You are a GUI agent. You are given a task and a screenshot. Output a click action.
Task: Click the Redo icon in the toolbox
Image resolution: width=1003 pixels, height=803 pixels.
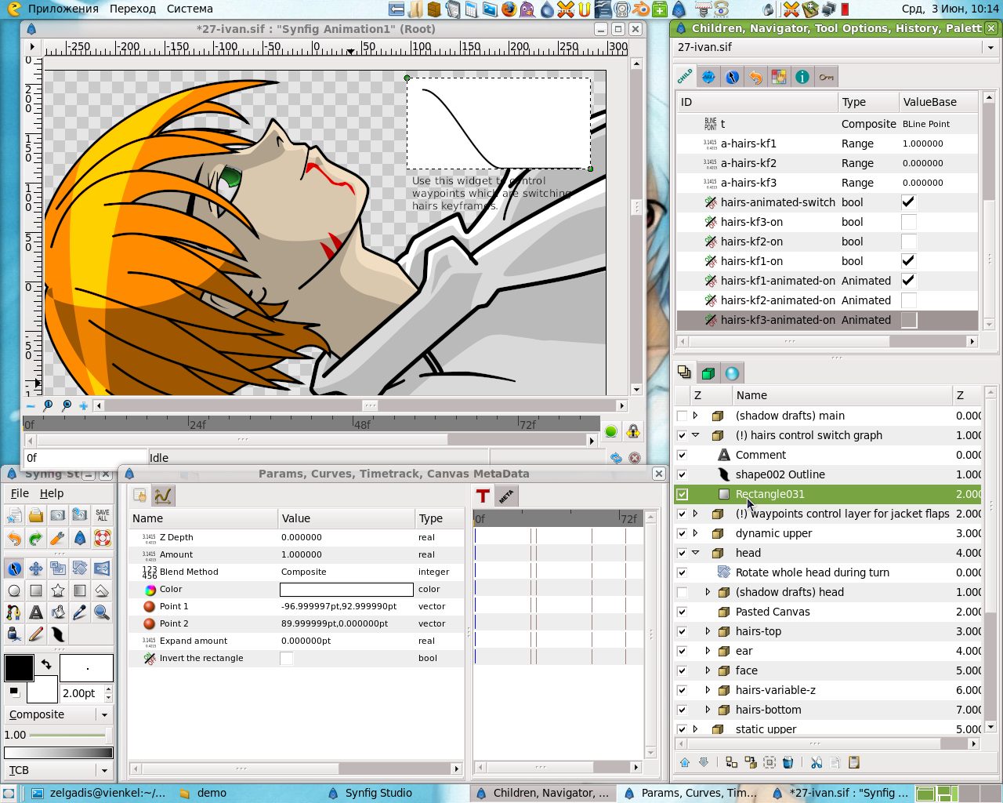[36, 539]
